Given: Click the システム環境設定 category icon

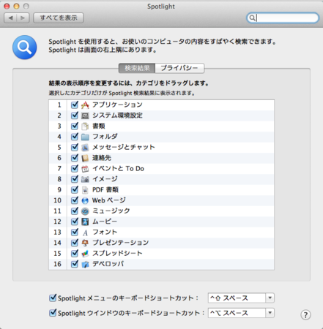Looking at the screenshot, I should tap(85, 116).
